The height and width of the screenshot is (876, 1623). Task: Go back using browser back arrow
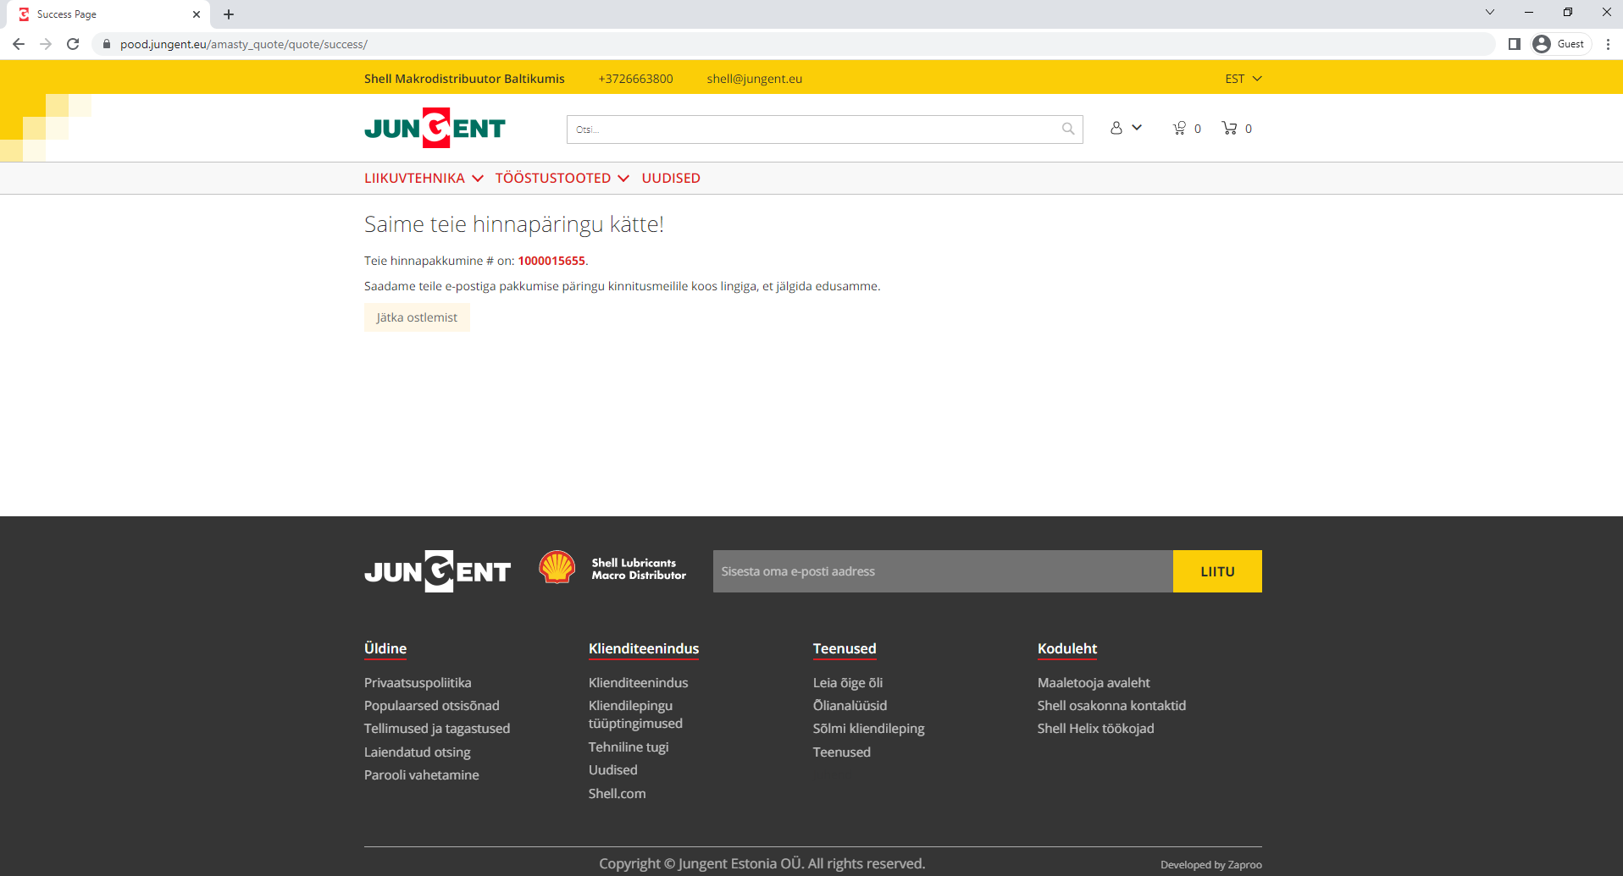tap(19, 44)
